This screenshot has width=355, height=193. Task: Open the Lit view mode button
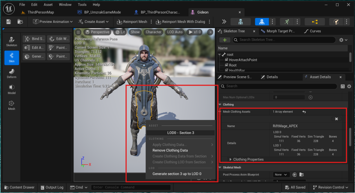click(x=120, y=32)
